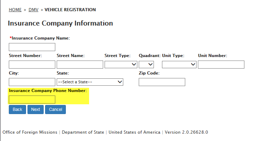This screenshot has width=262, height=141.
Task: Open the DMV breadcrumb link
Action: [33, 10]
